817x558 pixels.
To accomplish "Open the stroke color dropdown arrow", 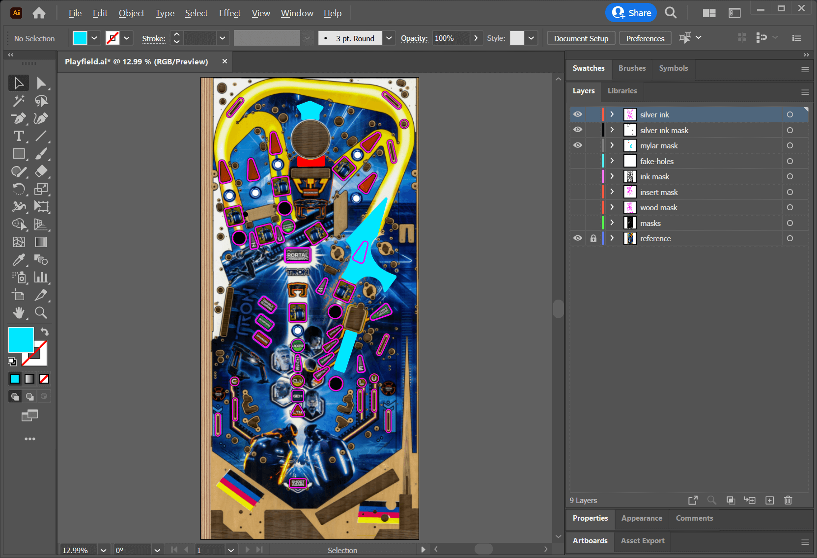I will pyautogui.click(x=127, y=38).
